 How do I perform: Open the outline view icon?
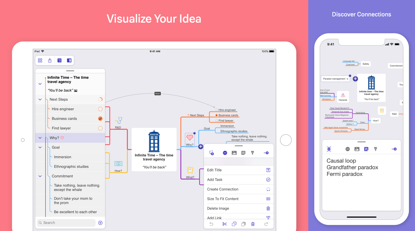point(59,60)
